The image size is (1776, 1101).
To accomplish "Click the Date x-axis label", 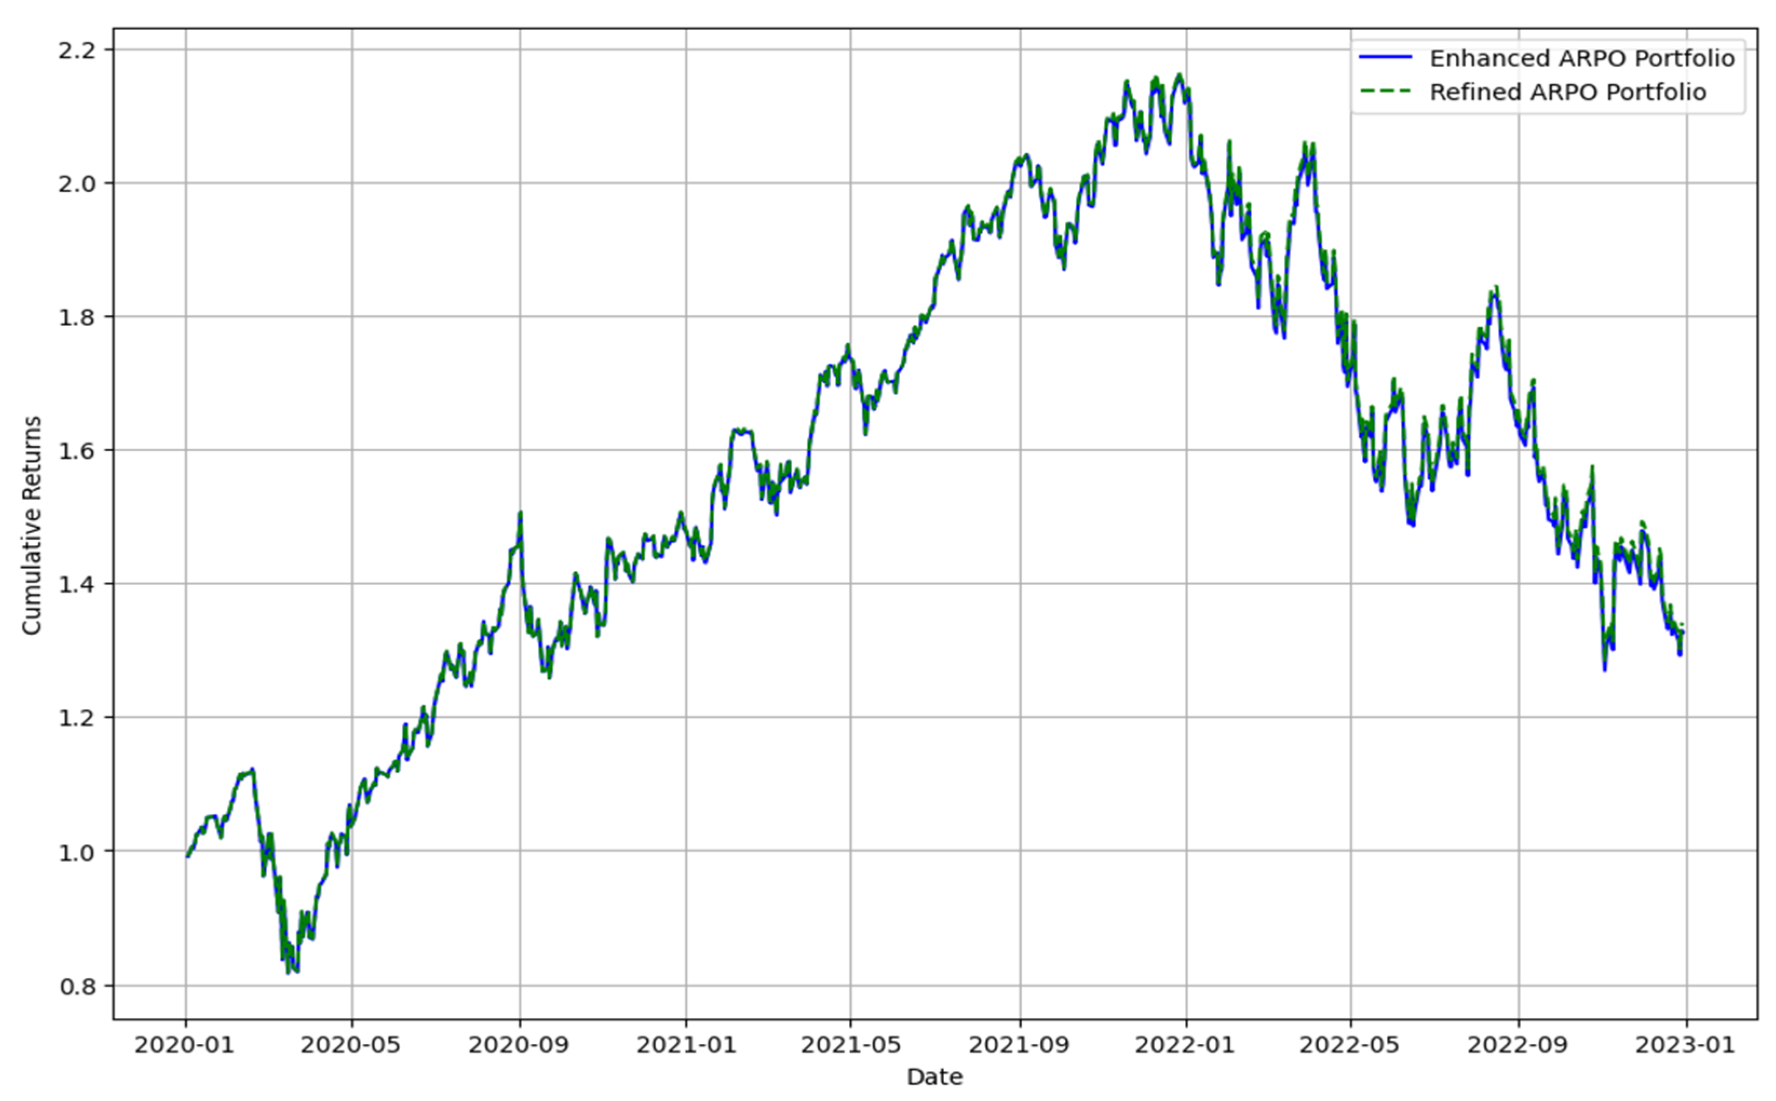I will click(934, 1077).
